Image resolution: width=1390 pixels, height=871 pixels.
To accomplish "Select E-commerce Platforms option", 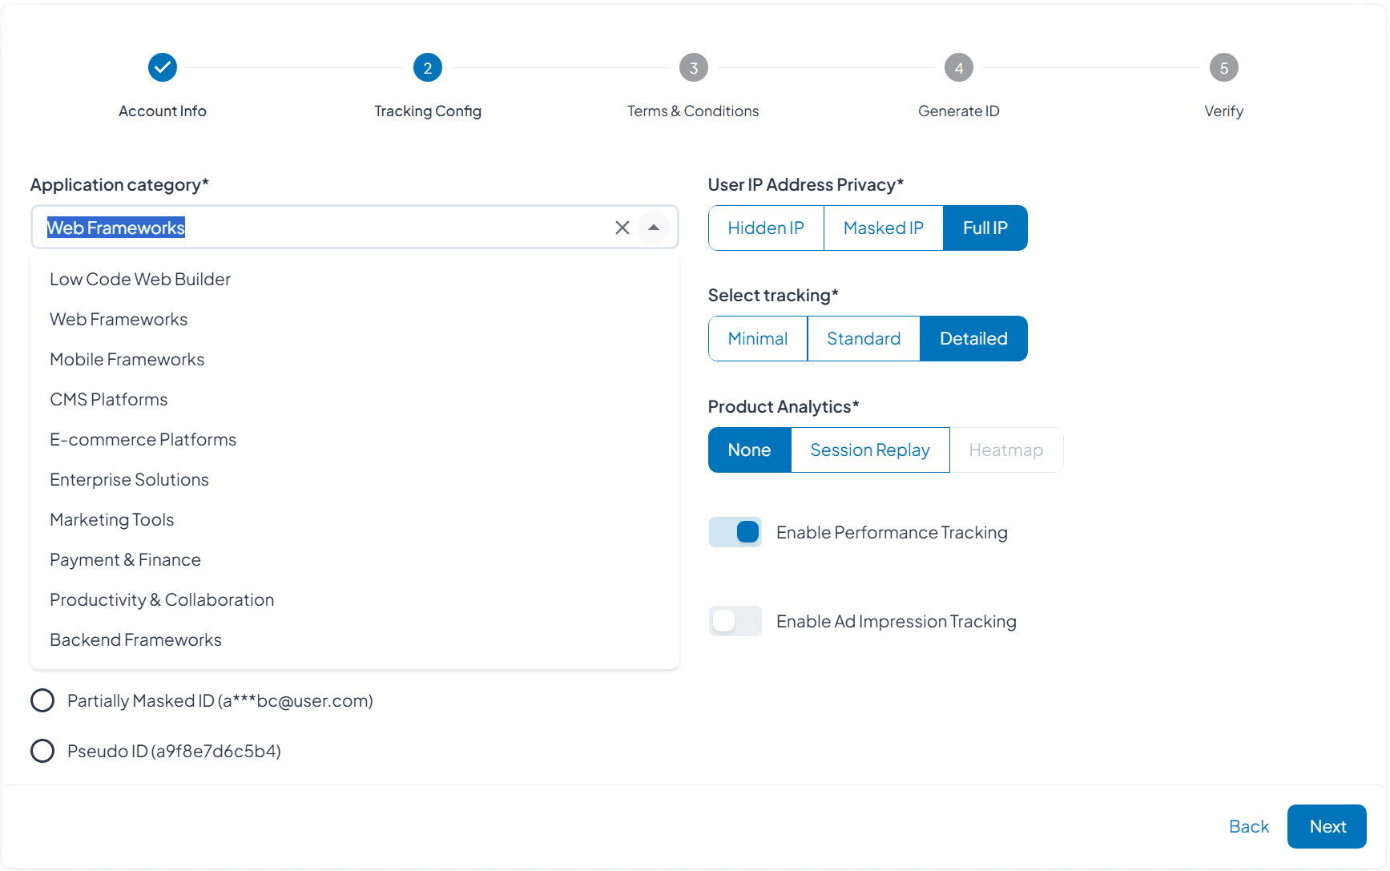I will click(x=355, y=439).
